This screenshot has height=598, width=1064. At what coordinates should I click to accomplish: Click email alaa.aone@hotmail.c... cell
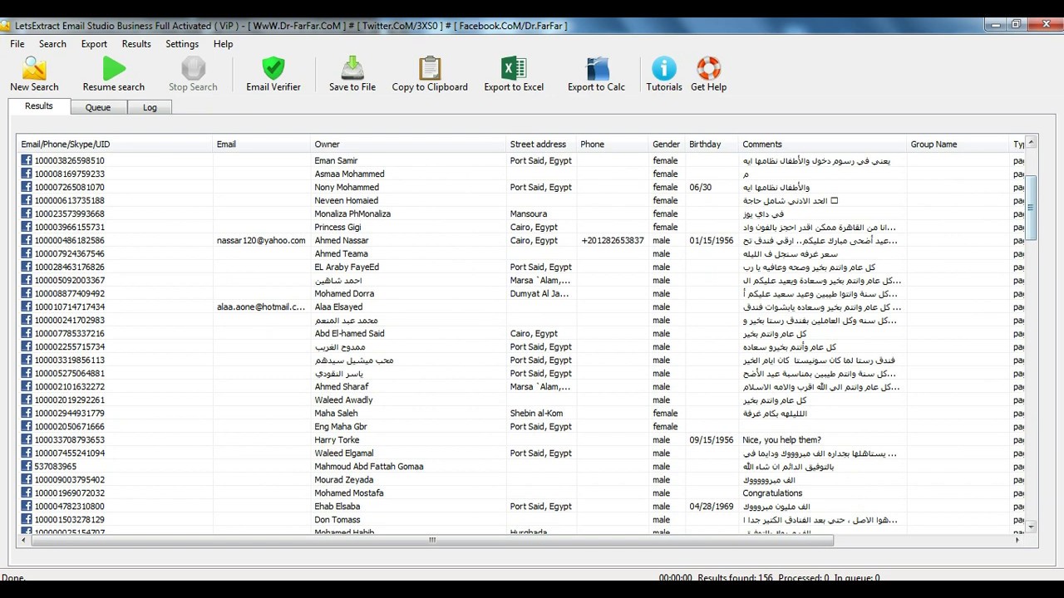261,306
